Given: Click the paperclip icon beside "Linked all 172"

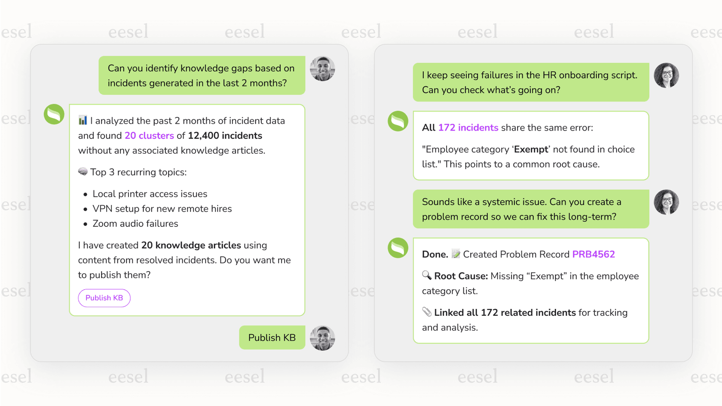Looking at the screenshot, I should click(426, 312).
